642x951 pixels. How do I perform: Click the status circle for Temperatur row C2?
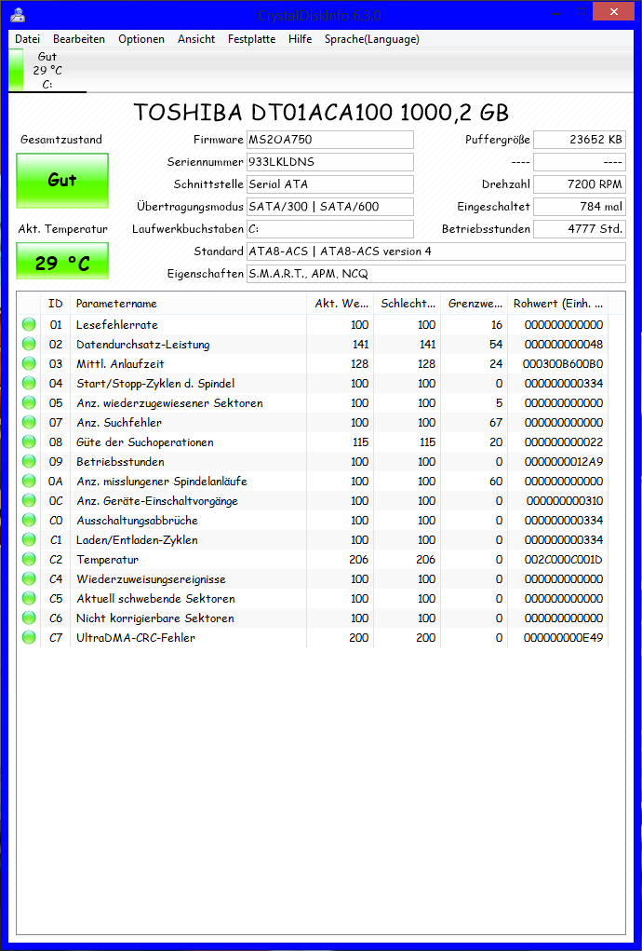(x=29, y=559)
